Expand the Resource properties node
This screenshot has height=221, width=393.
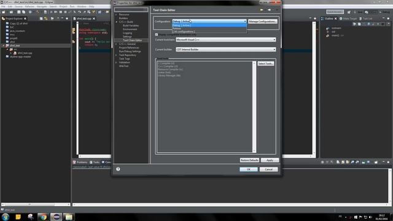pyautogui.click(x=116, y=15)
